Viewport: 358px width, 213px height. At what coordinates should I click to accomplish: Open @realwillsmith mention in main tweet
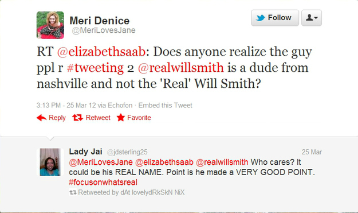click(181, 68)
